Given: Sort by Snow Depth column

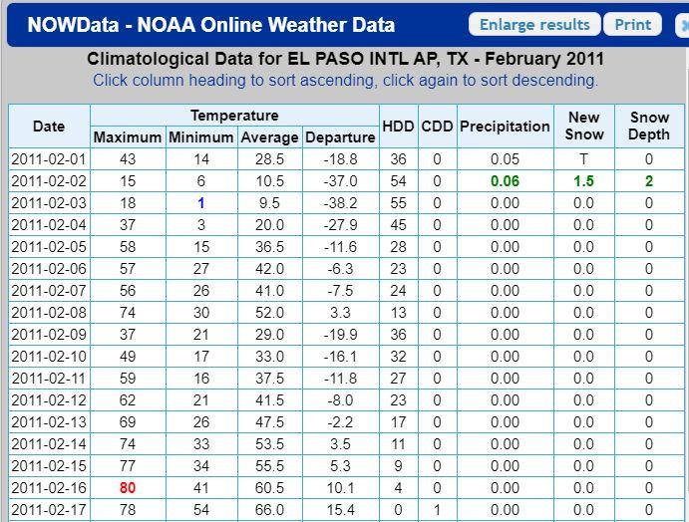Looking at the screenshot, I should point(649,127).
